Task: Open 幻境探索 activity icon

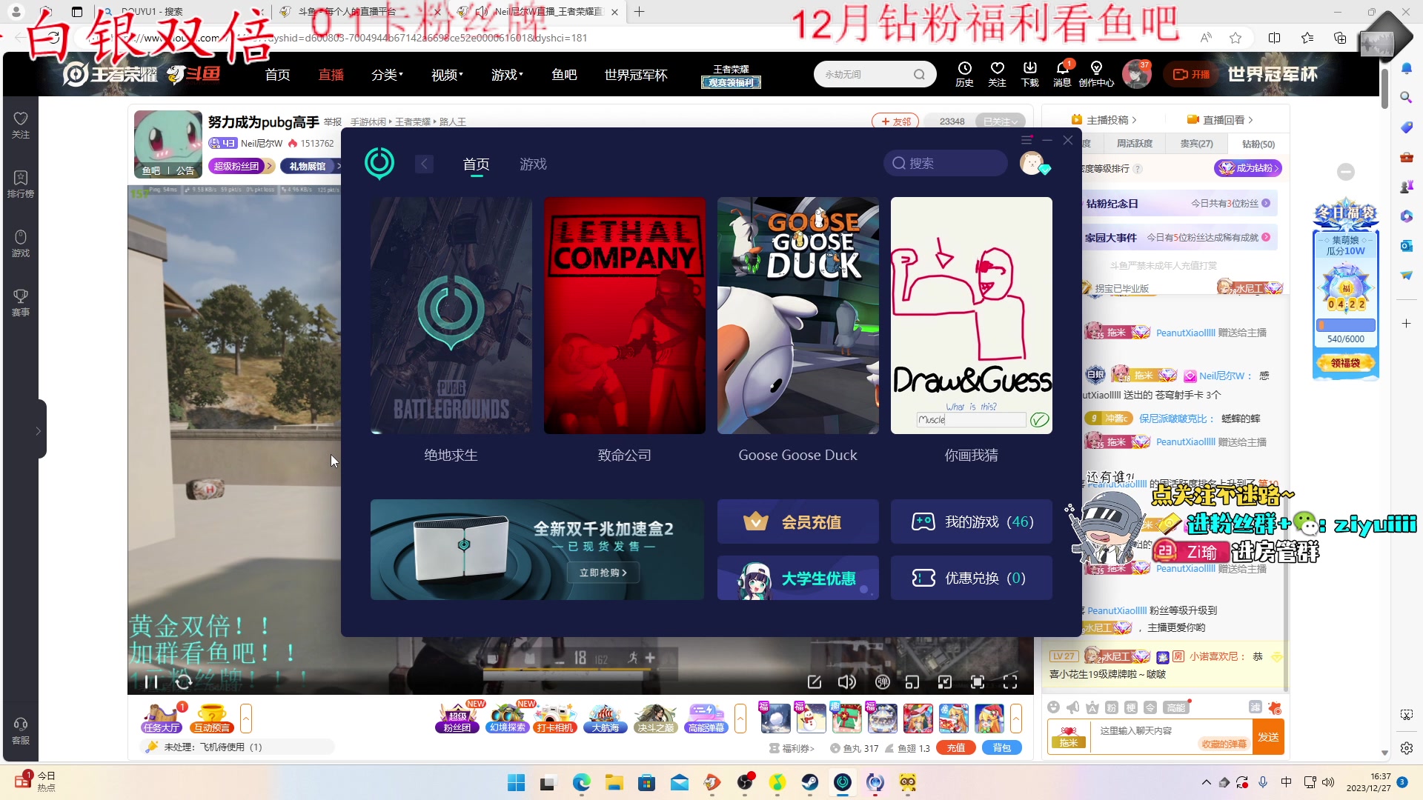Action: 508,718
